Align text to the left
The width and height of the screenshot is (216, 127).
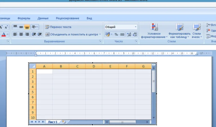point(15,34)
